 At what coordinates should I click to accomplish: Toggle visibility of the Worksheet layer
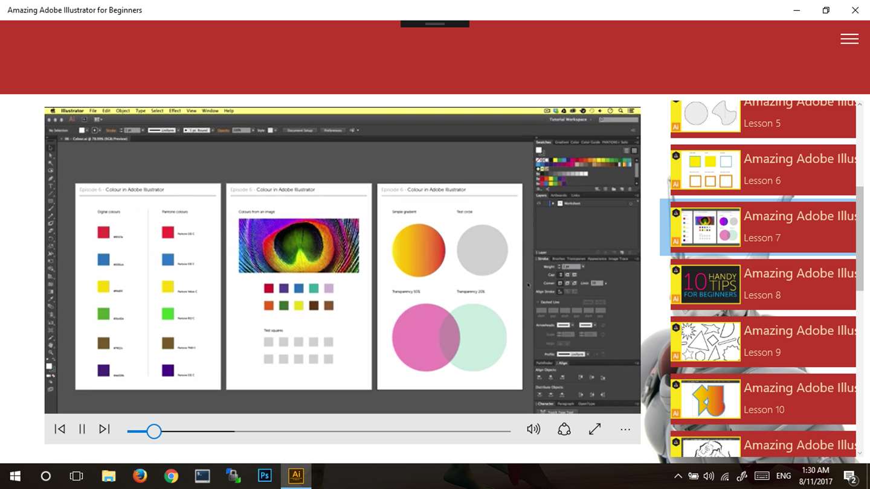tap(539, 203)
